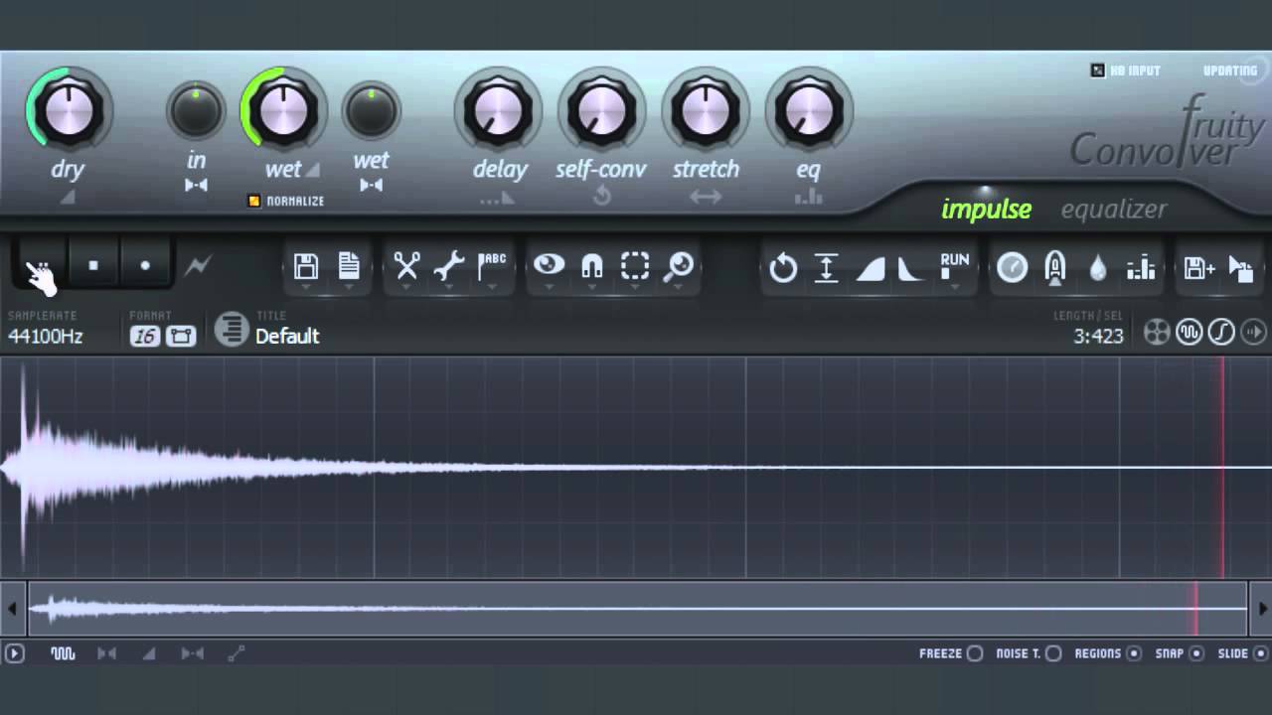Viewport: 1272px width, 715px height.
Task: Click the Fade out curve icon
Action: [x=911, y=268]
